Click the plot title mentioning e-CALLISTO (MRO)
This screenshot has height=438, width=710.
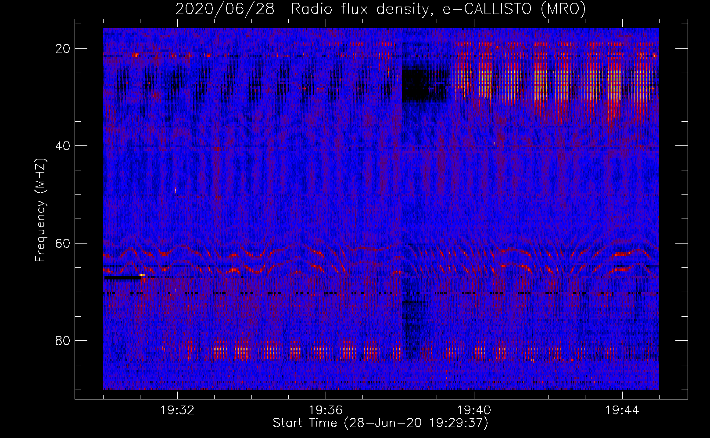point(380,9)
